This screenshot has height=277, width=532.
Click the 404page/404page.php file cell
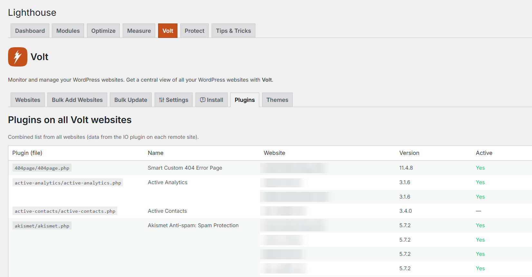pyautogui.click(x=42, y=168)
